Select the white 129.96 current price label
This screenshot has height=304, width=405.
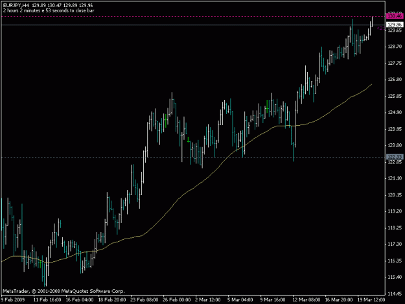tap(395, 25)
